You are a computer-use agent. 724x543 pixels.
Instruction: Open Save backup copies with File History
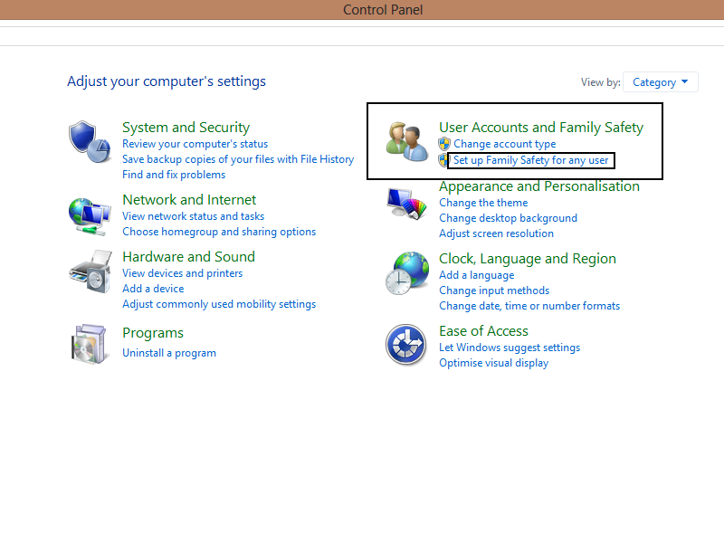click(x=238, y=159)
